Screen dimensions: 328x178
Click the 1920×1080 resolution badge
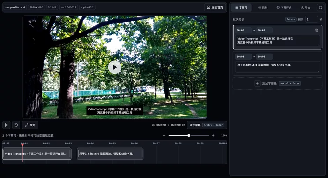[36, 7]
